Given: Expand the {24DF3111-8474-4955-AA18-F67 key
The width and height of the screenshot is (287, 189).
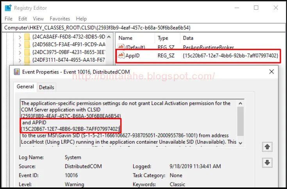Looking at the screenshot, I should (x=20, y=60).
